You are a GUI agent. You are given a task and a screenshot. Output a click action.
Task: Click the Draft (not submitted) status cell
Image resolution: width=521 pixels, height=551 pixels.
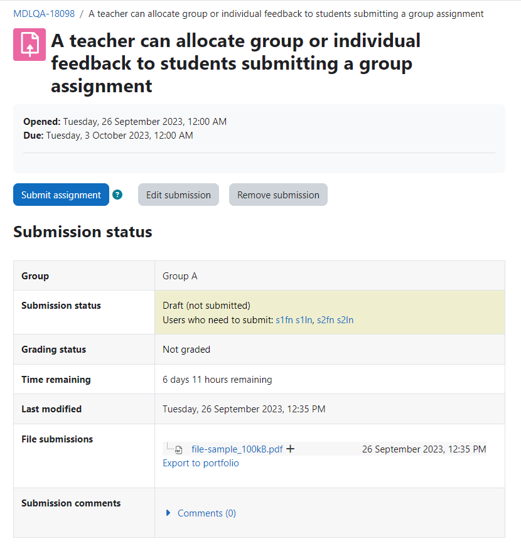click(x=330, y=313)
